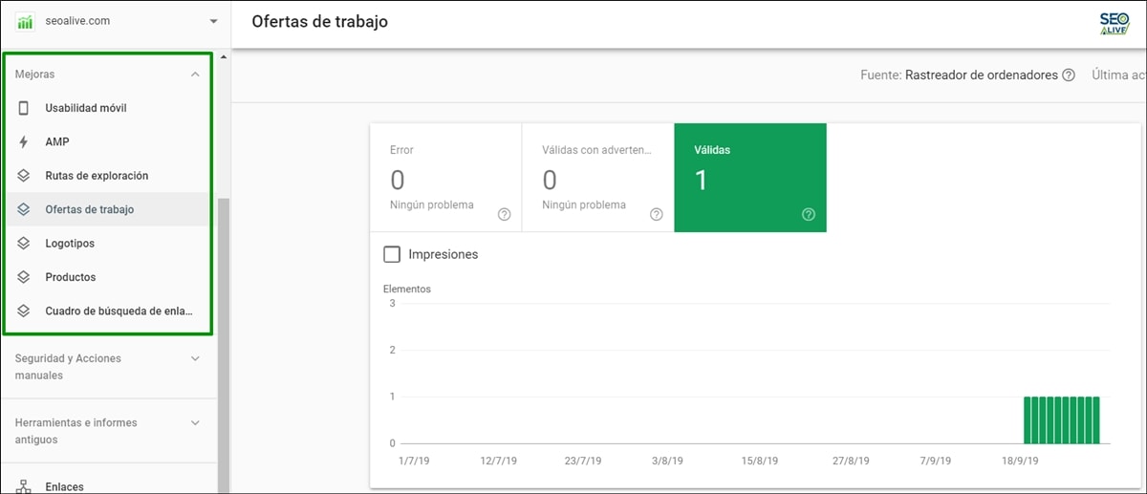
Task: Expand Herramientas e informes antiguos chevron
Action: [x=195, y=422]
